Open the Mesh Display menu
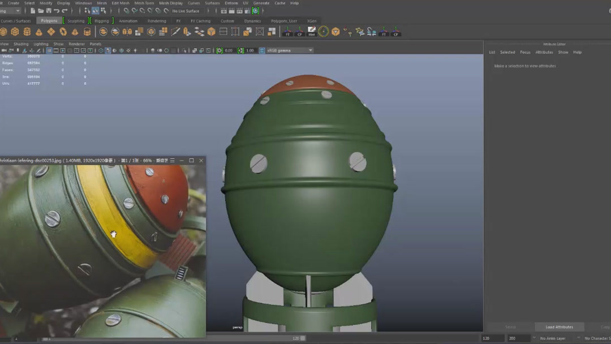The image size is (611, 344). click(170, 3)
